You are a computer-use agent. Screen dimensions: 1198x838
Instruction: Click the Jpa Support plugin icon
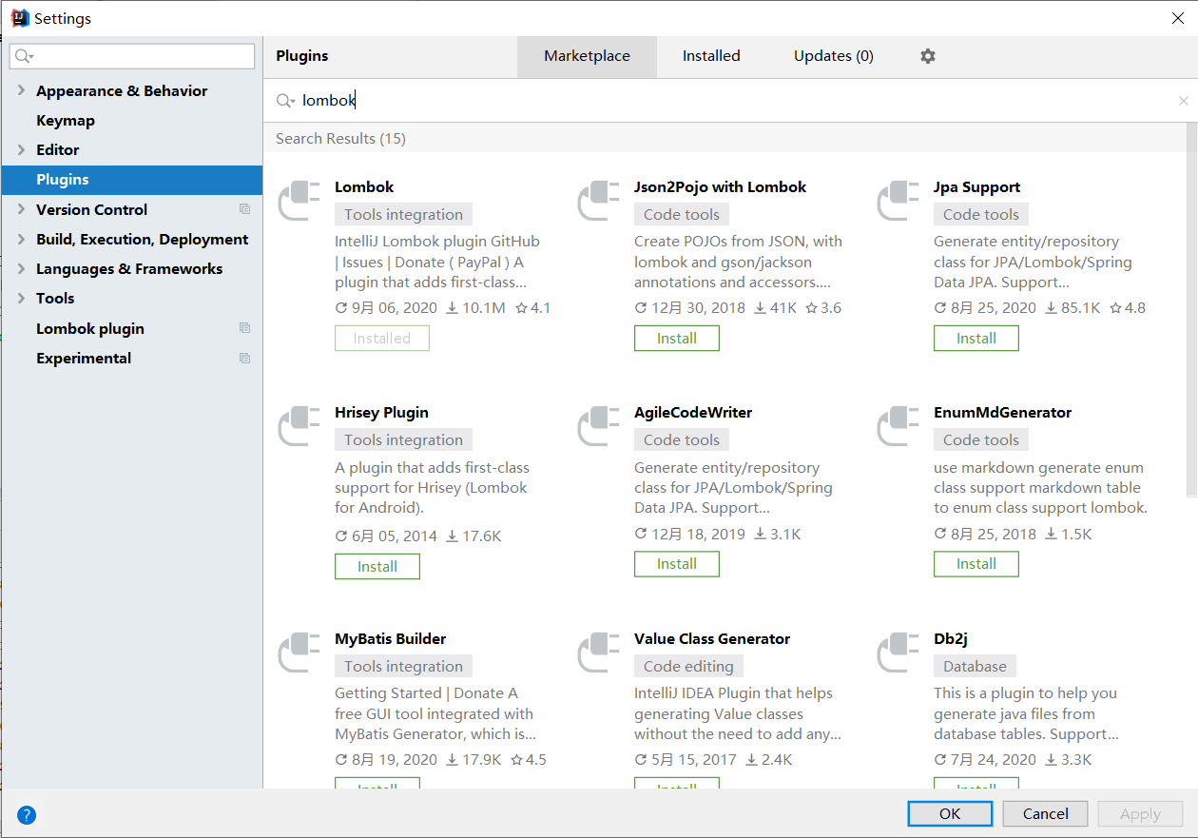coord(898,201)
